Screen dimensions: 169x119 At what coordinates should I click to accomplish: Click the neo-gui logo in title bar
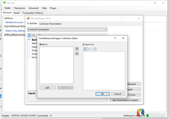tap(4, 3)
